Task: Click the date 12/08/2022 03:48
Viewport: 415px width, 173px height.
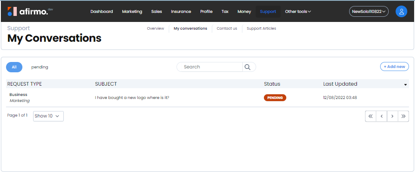Action: tap(340, 98)
